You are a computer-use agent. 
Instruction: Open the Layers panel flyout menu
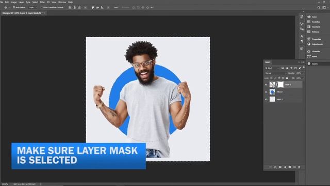point(303,62)
